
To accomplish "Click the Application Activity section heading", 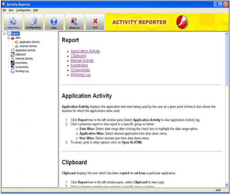I will [87, 96].
